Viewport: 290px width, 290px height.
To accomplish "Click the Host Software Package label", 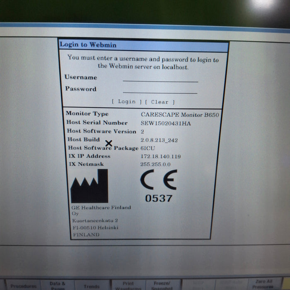I will [103, 148].
